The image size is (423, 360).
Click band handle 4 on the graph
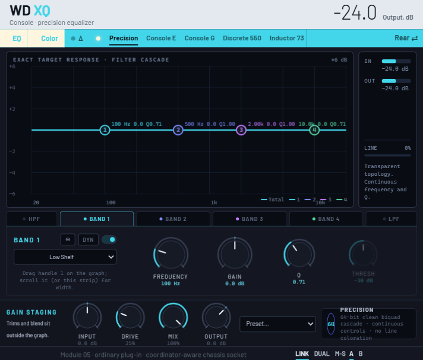point(314,130)
